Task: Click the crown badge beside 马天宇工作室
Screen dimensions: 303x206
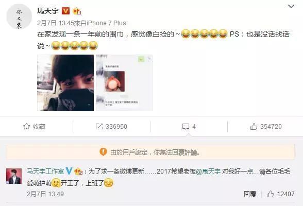Action: coord(78,171)
